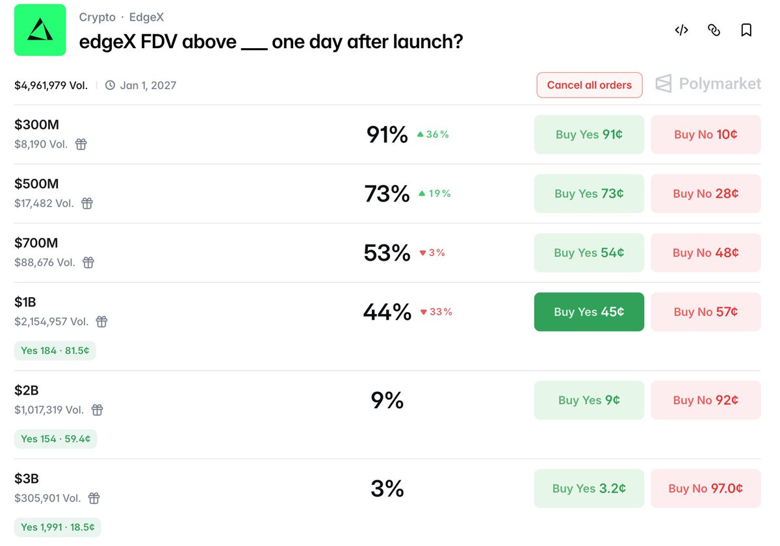
Task: Click rewards gift icon on $300M row
Action: pos(81,144)
